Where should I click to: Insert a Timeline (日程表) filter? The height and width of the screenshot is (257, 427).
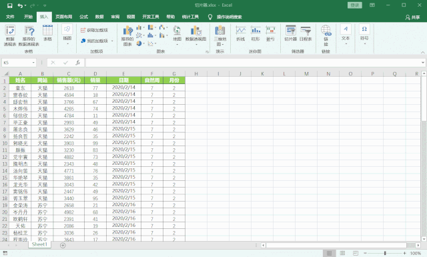pyautogui.click(x=306, y=33)
